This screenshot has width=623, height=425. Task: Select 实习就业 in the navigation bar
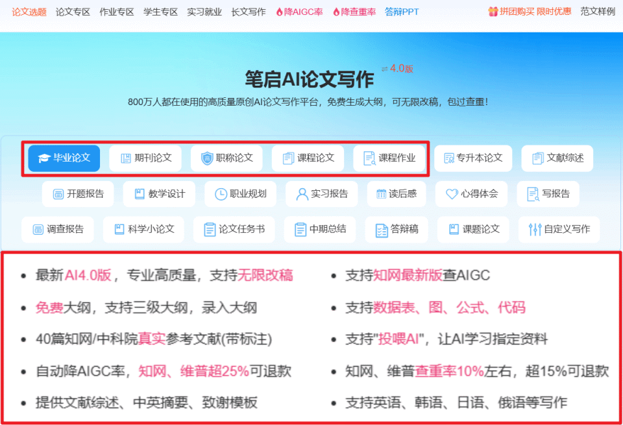point(204,12)
